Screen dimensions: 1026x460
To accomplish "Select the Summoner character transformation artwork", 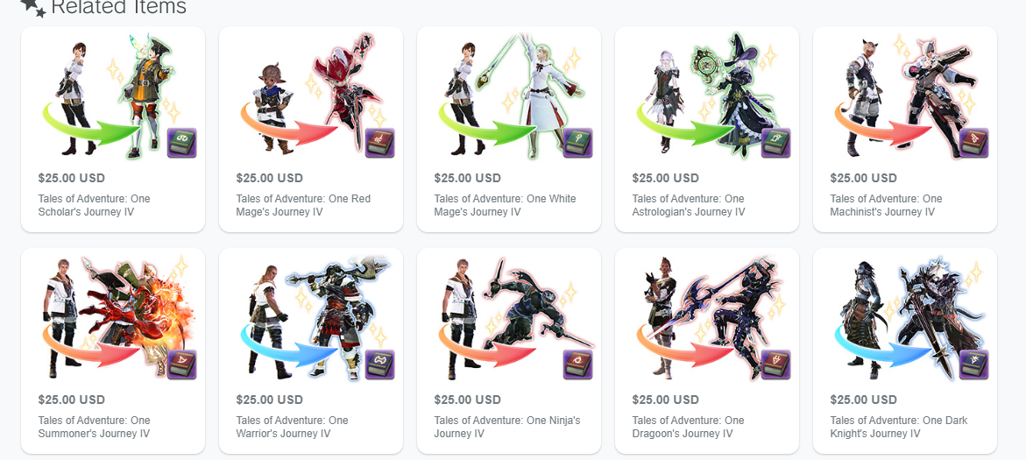I will 113,317.
